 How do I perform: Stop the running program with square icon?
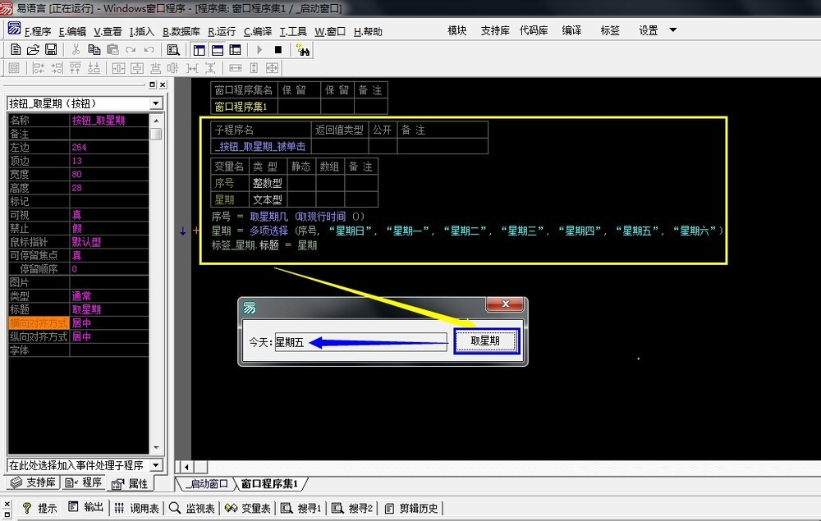(278, 50)
